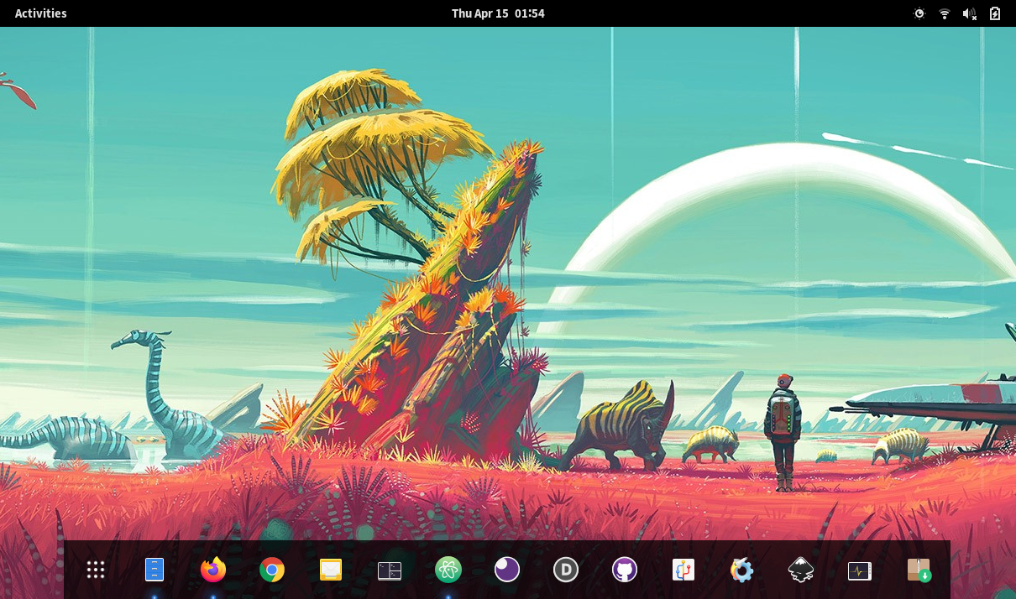The width and height of the screenshot is (1016, 599).
Task: Open the calendar from Thu Apr 15 clock
Action: point(498,13)
